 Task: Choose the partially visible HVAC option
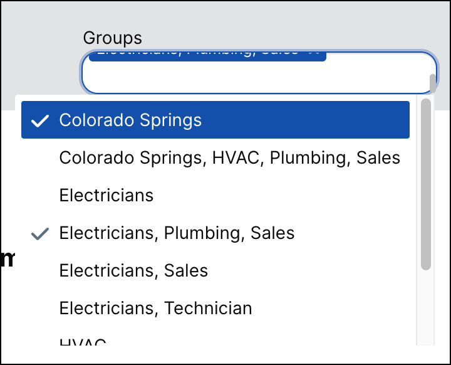83,342
